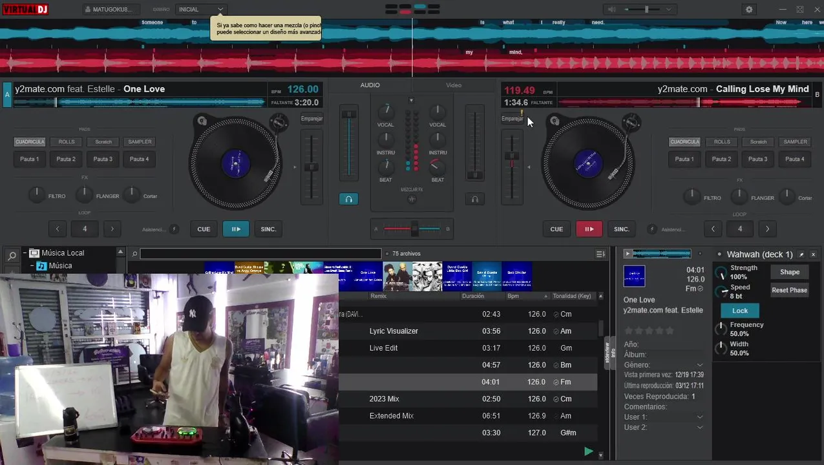This screenshot has height=465, width=824.
Task: Click the deck layout indicator at top center
Action: (x=412, y=9)
